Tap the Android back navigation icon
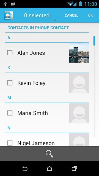This screenshot has height=176, width=99. [25, 169]
